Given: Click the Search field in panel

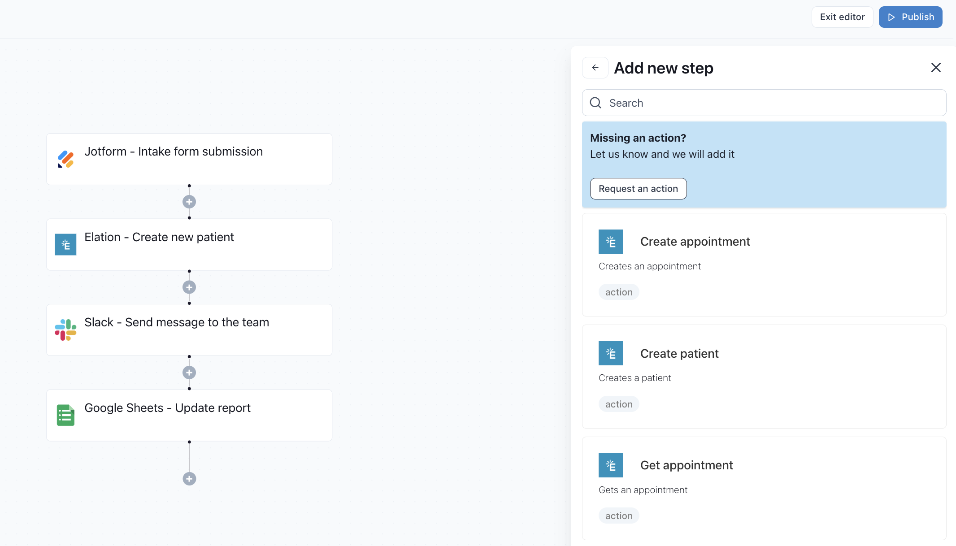Looking at the screenshot, I should pyautogui.click(x=771, y=103).
